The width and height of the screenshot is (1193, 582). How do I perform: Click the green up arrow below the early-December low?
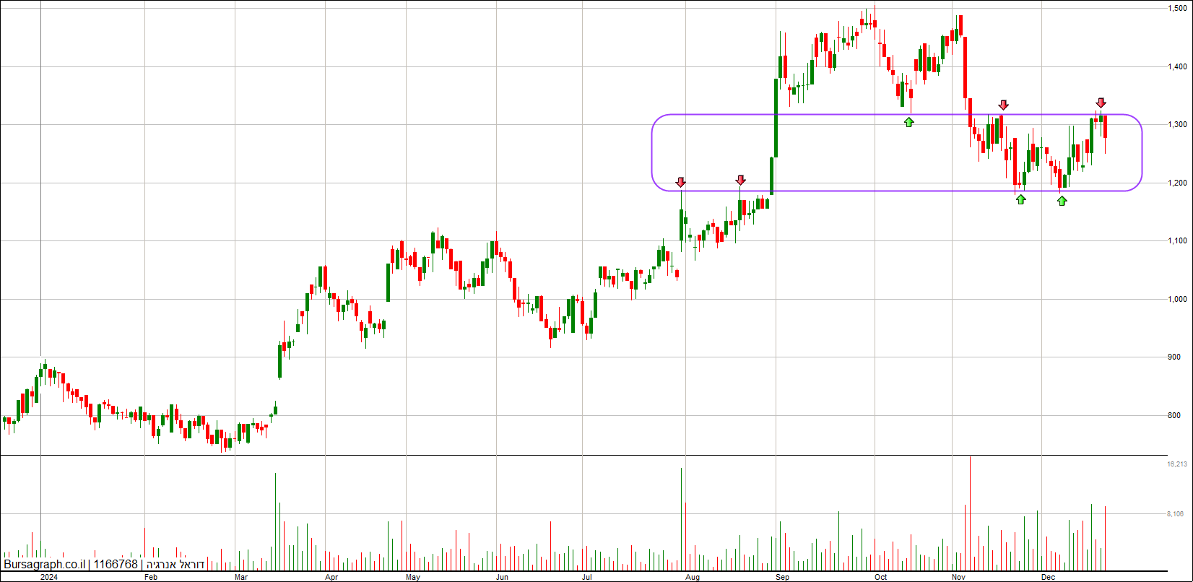click(x=1062, y=201)
